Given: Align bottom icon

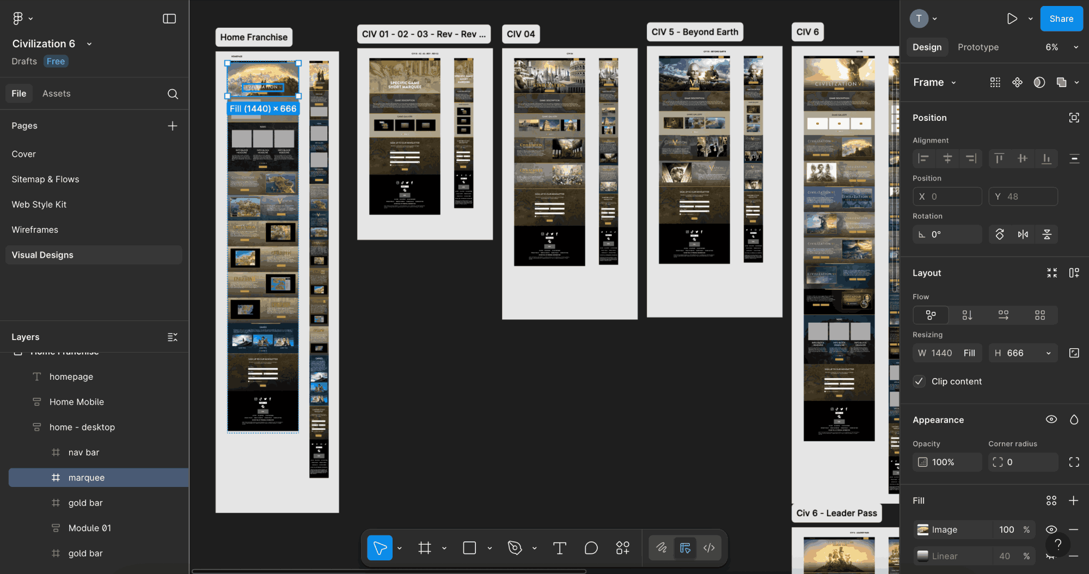Looking at the screenshot, I should tap(1047, 158).
